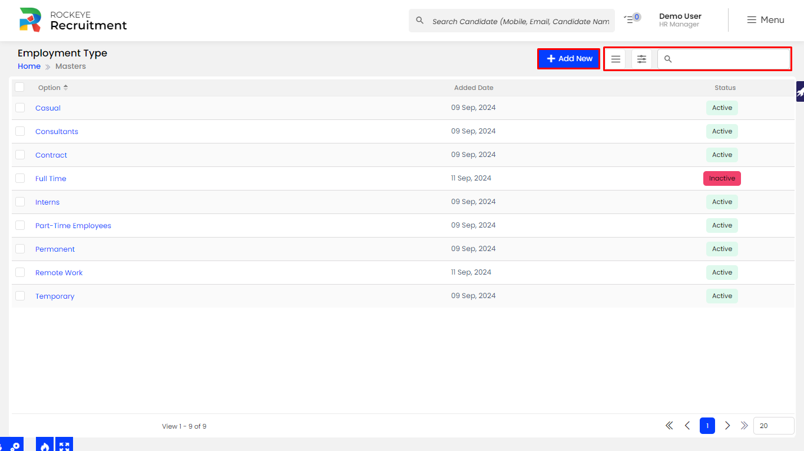Click the flame icon at bottom left
Image resolution: width=804 pixels, height=451 pixels.
tap(45, 445)
